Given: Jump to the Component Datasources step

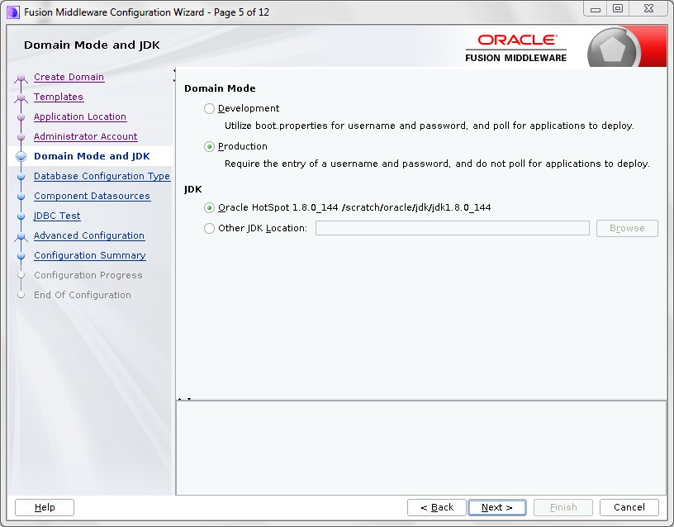Looking at the screenshot, I should [x=92, y=196].
